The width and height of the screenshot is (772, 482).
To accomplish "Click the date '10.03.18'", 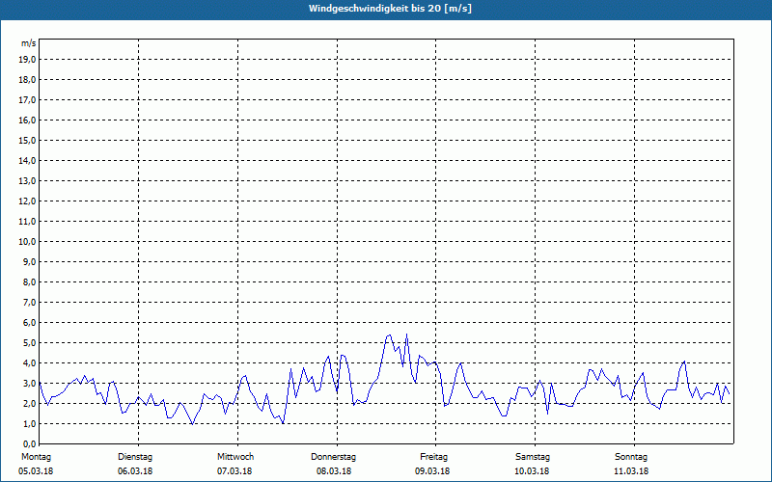I will point(532,471).
